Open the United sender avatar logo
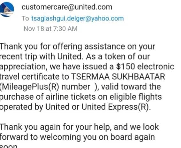The width and height of the screenshot is (181, 148). [x=7, y=10]
